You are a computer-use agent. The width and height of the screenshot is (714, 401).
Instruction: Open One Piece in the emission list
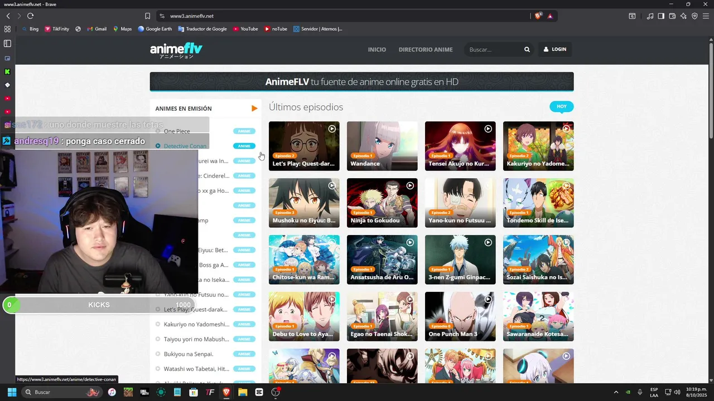click(x=177, y=131)
